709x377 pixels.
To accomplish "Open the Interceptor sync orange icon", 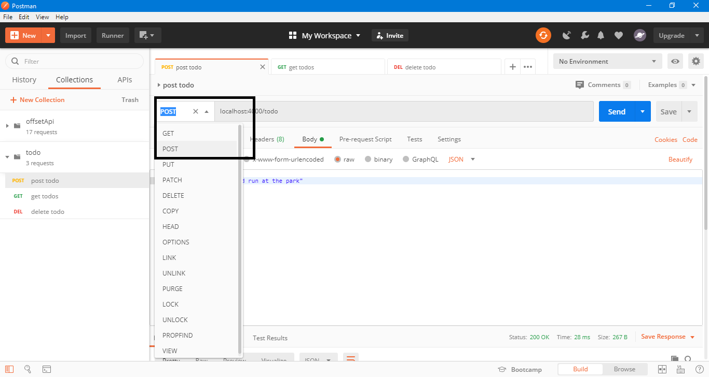I will coord(543,35).
